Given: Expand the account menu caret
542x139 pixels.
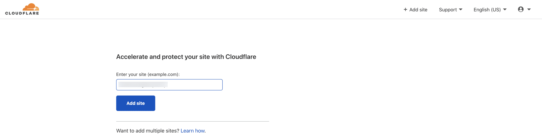Looking at the screenshot, I should [529, 9].
